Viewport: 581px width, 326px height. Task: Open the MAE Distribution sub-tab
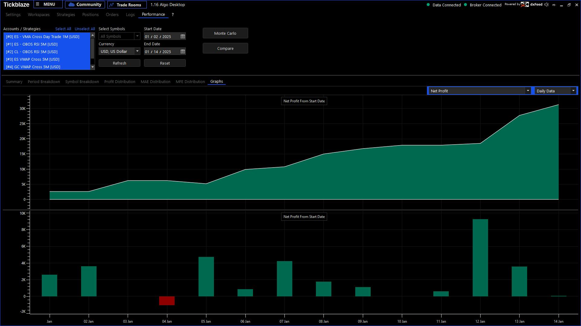click(x=156, y=82)
